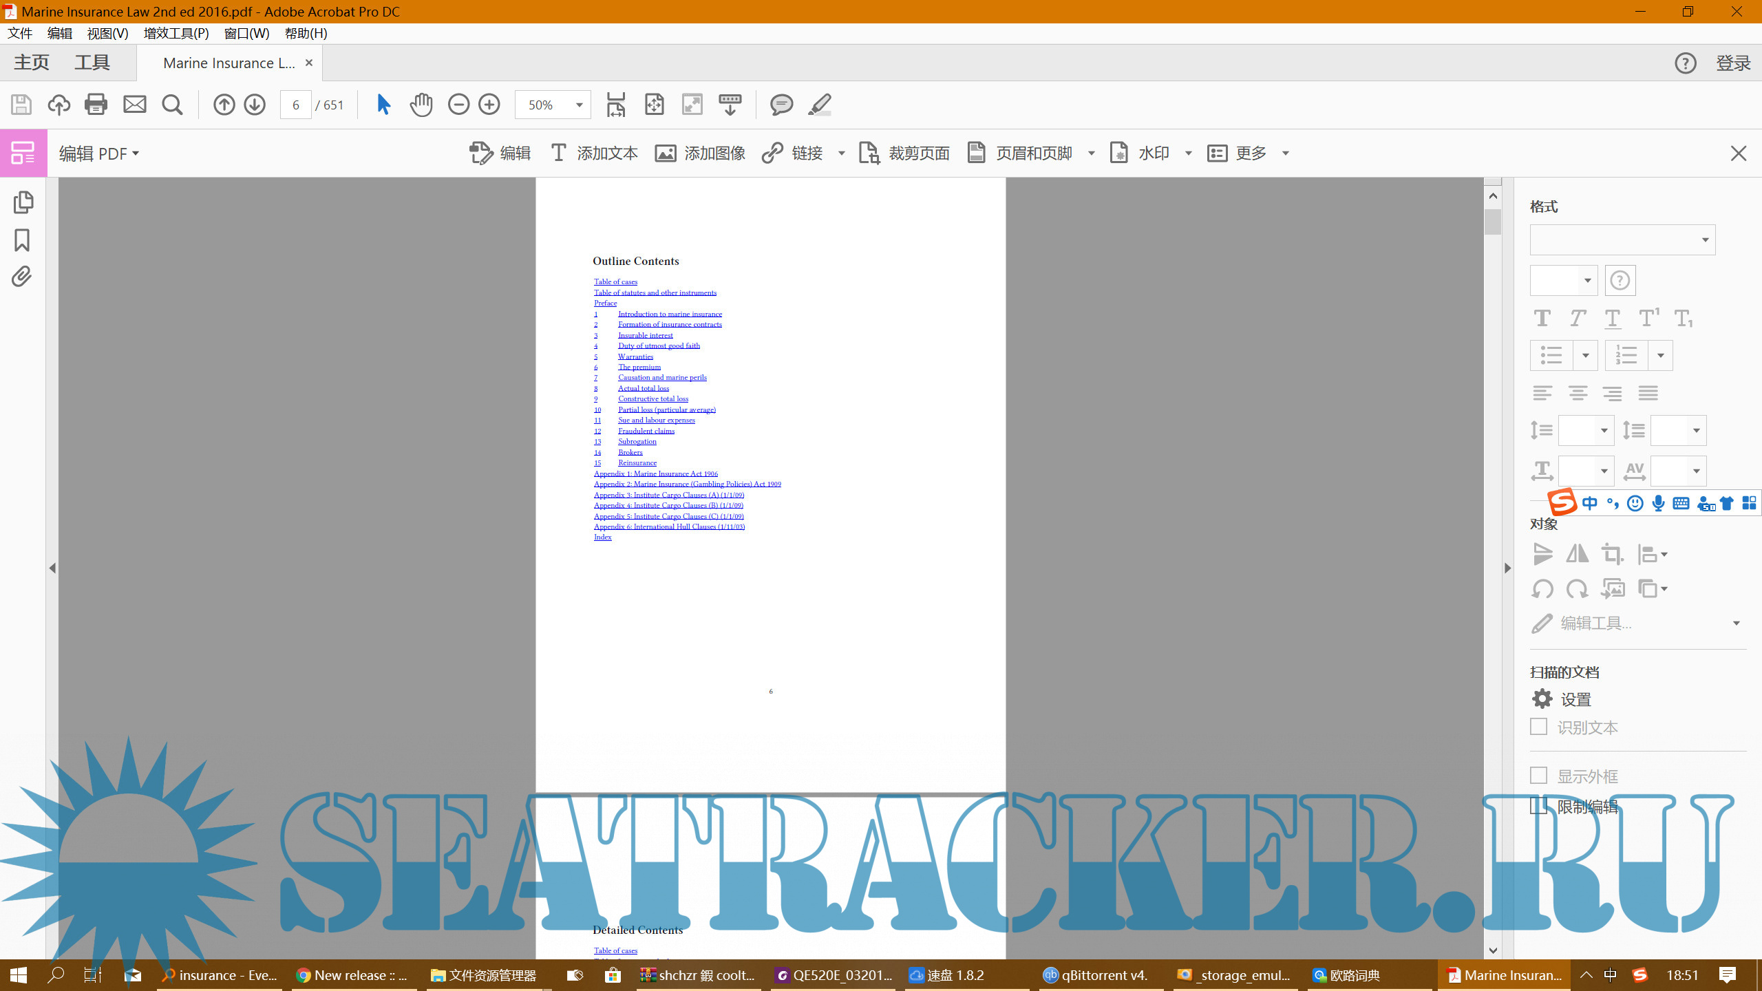1762x991 pixels.
Task: Open the Attachments paperclip panel
Action: point(22,277)
